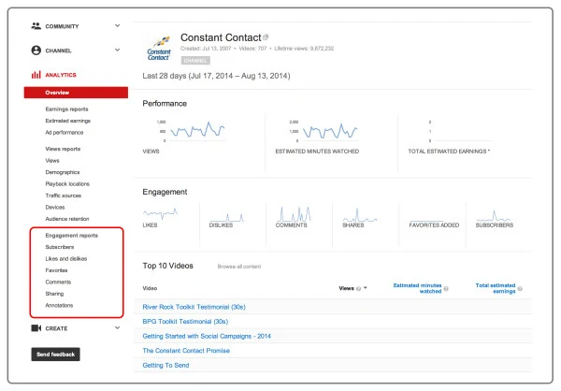561x391 pixels.
Task: Open the Subscribers report in sidebar
Action: coord(60,247)
